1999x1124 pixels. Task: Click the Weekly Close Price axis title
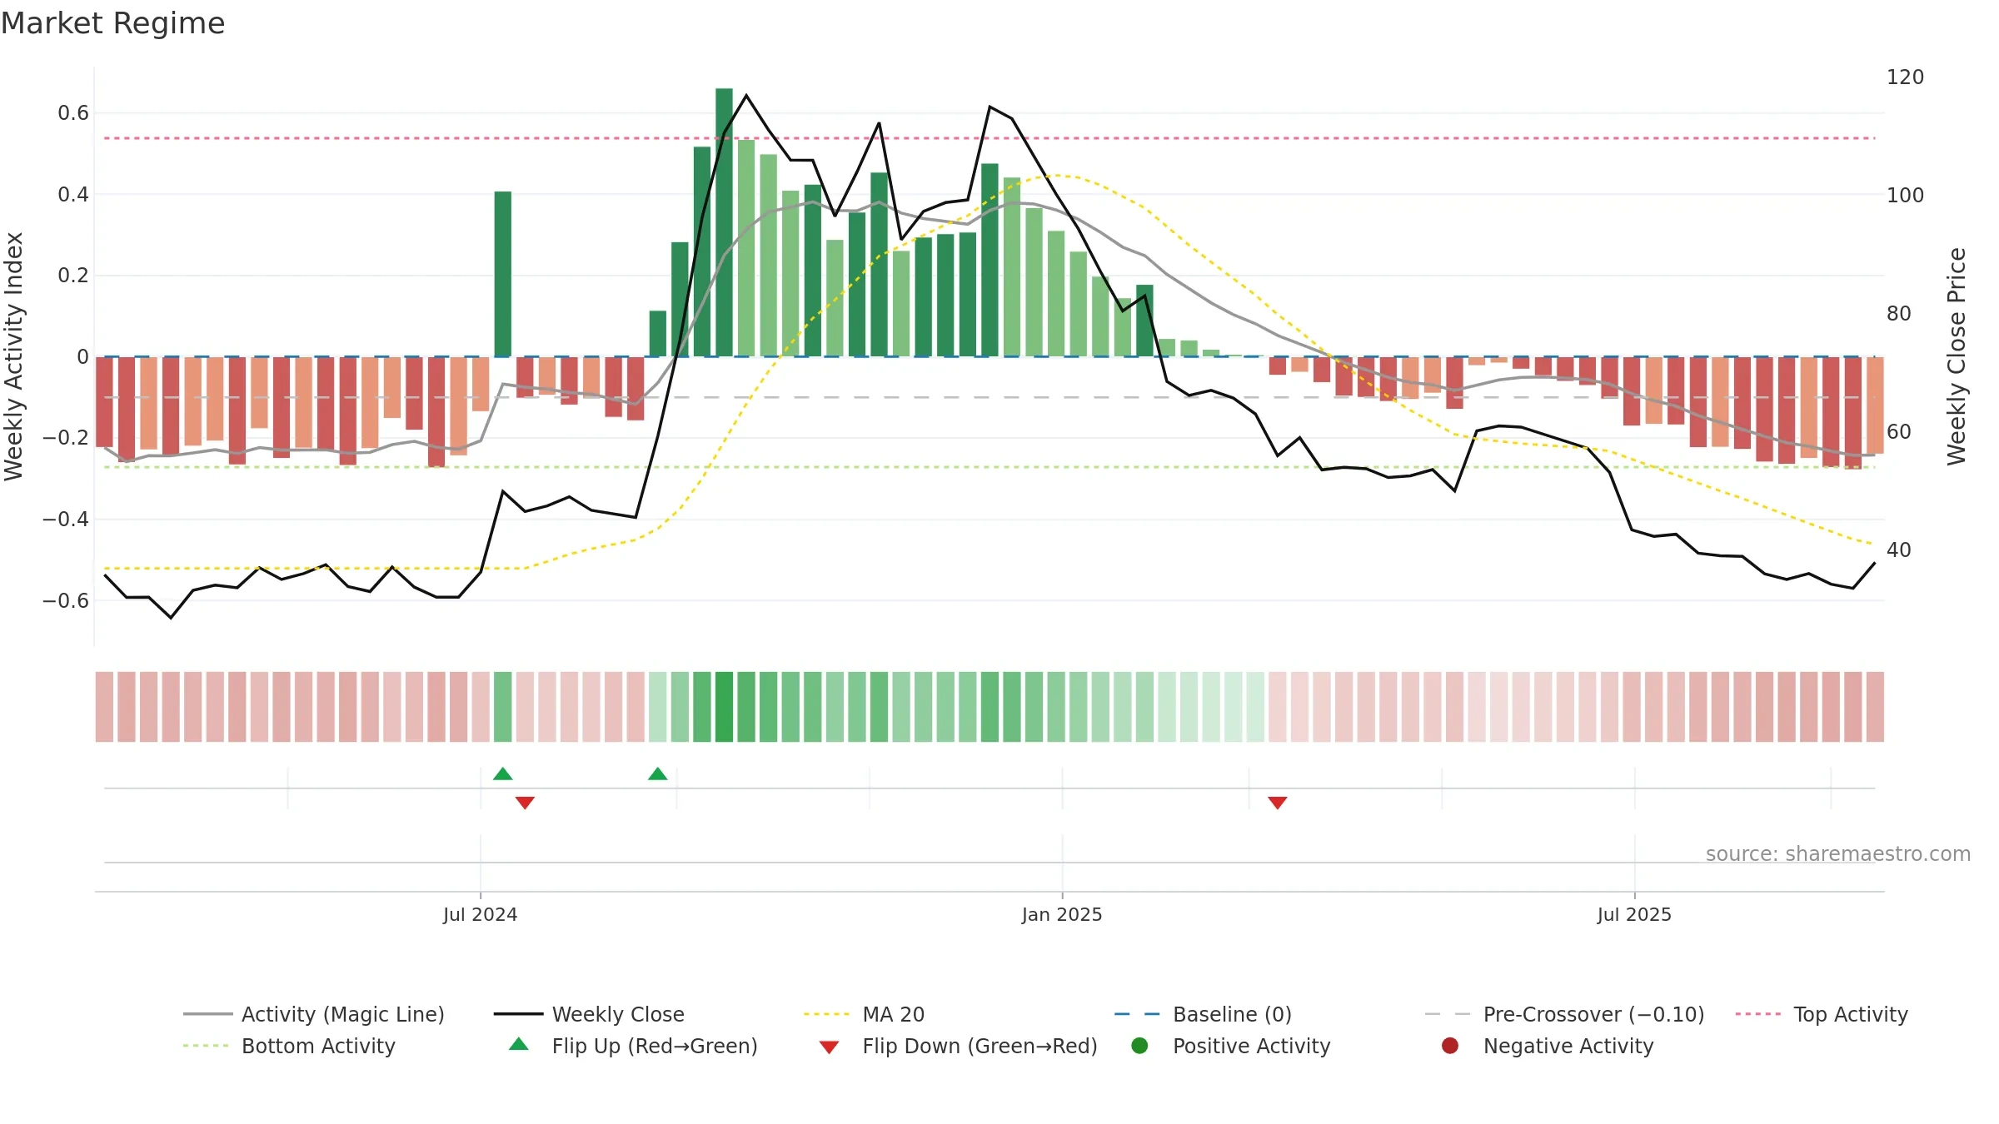[x=1957, y=356]
